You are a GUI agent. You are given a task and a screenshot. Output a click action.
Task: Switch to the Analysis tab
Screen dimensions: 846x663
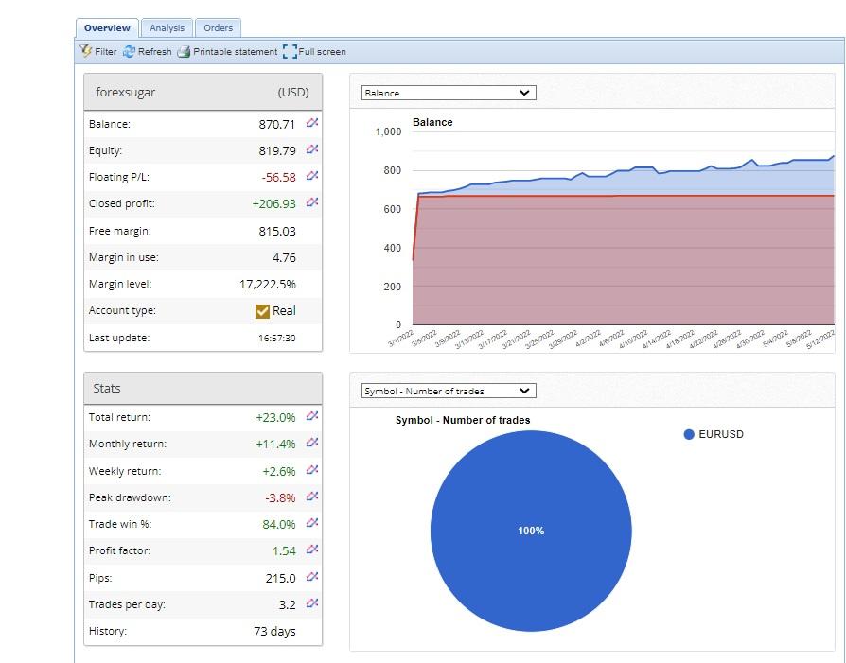pos(167,28)
